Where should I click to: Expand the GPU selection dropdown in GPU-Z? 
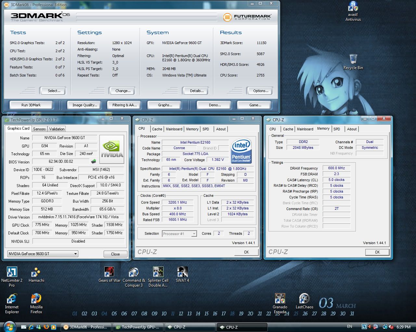point(75,254)
